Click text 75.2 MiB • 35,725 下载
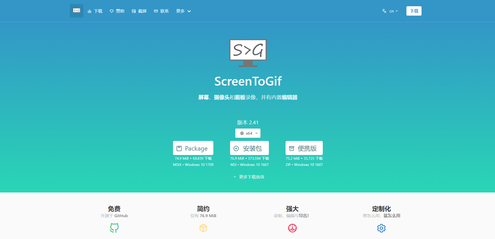 (304, 158)
